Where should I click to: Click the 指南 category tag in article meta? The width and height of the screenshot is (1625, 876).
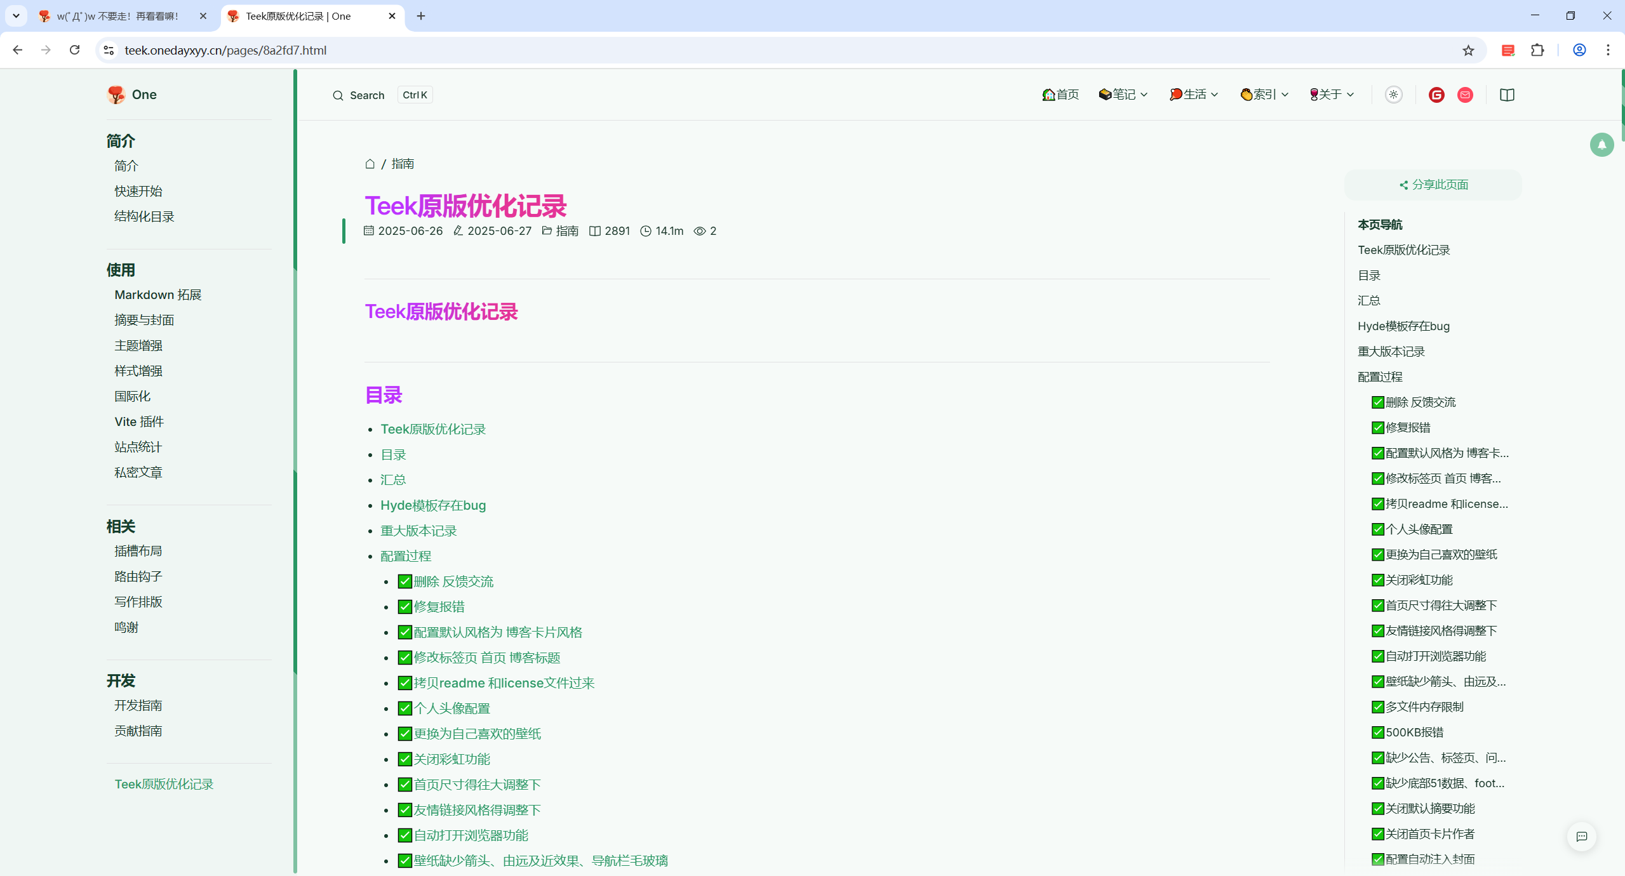567,231
